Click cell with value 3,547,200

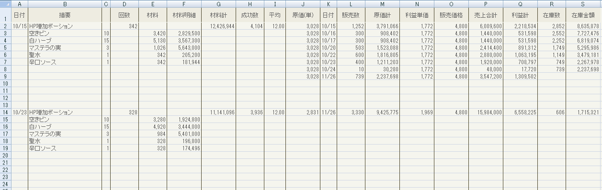[486, 76]
